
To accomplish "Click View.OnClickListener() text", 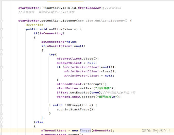I will [107, 21].
